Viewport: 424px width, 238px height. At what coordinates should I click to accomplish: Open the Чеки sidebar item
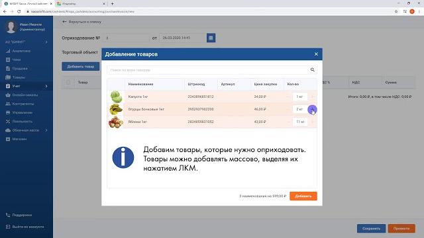(16, 59)
